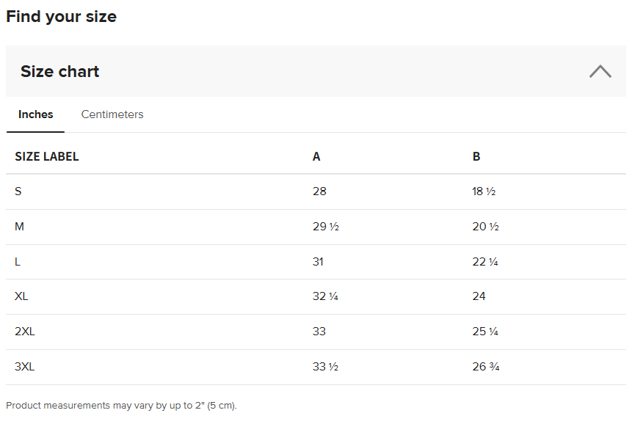Viewport: 632px width, 424px height.
Task: Click the product measurements disclaimer text
Action: 121,406
